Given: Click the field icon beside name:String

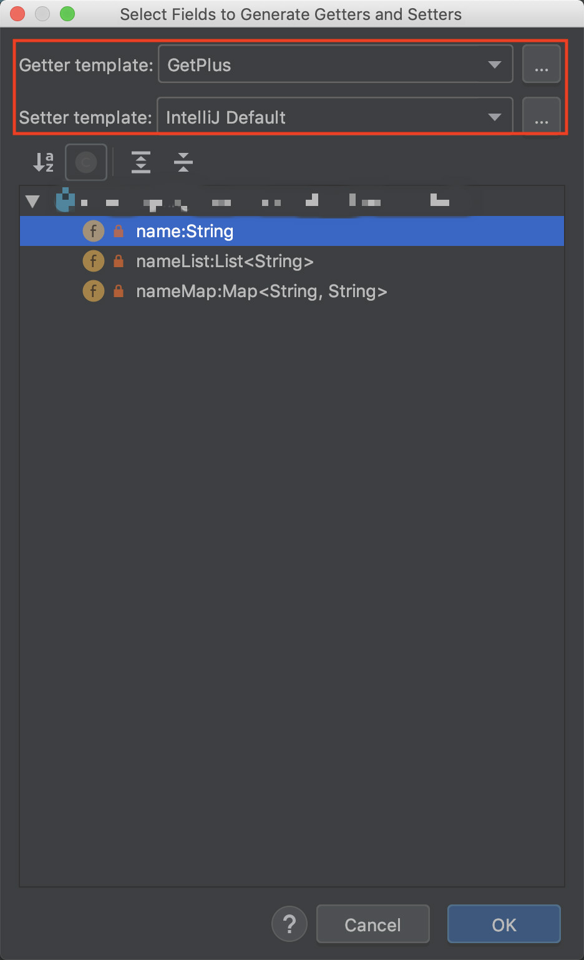Looking at the screenshot, I should [x=94, y=231].
